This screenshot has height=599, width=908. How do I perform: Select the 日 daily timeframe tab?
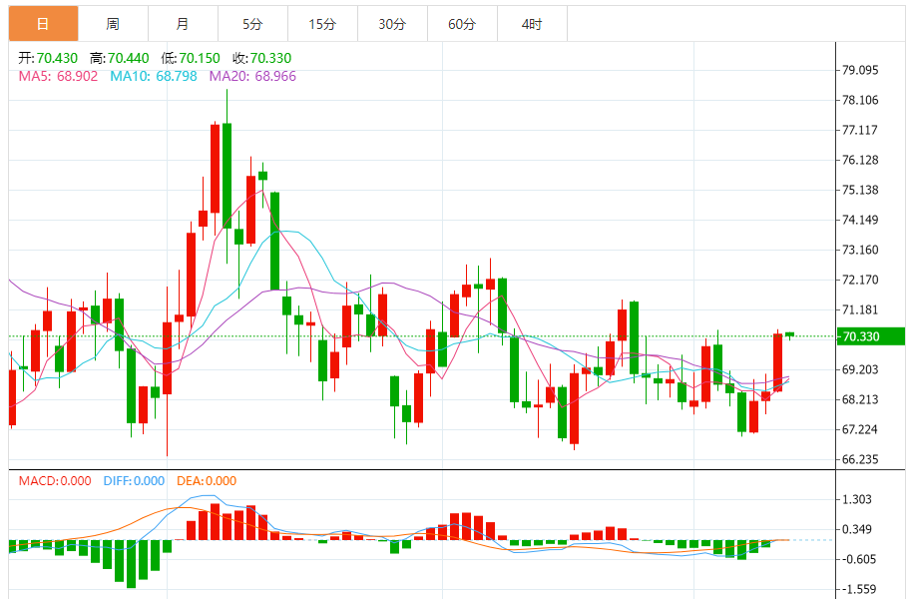[x=43, y=24]
